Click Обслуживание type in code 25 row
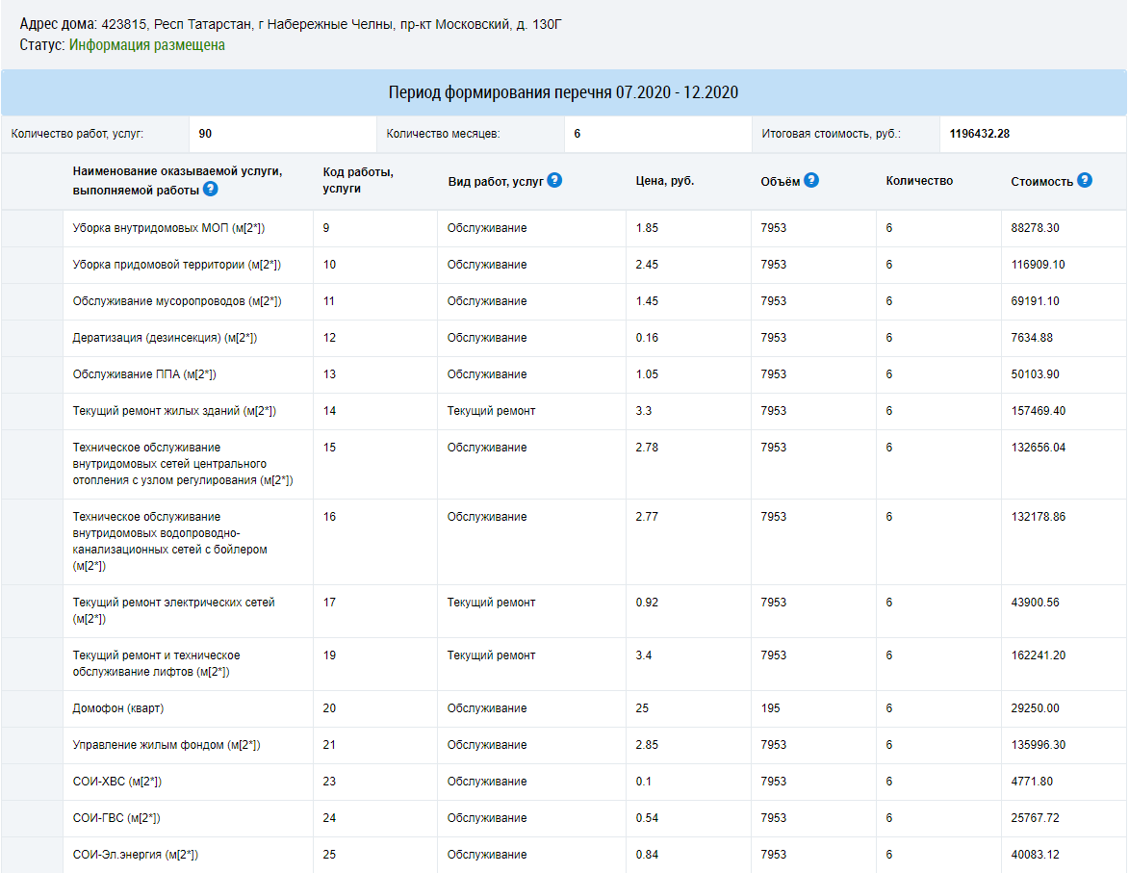The height and width of the screenshot is (873, 1129). click(487, 855)
